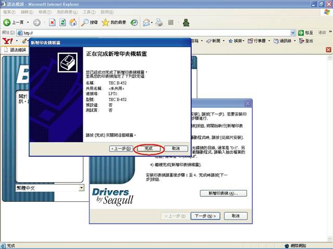
Task: Click the shared name value <未共用>
Action: coord(116,88)
